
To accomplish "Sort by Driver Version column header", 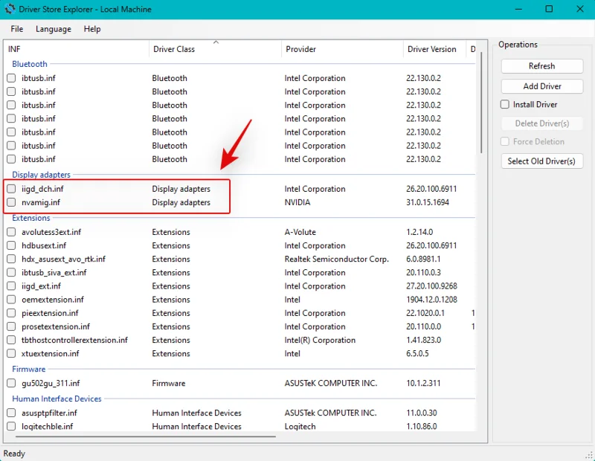I will tap(432, 49).
